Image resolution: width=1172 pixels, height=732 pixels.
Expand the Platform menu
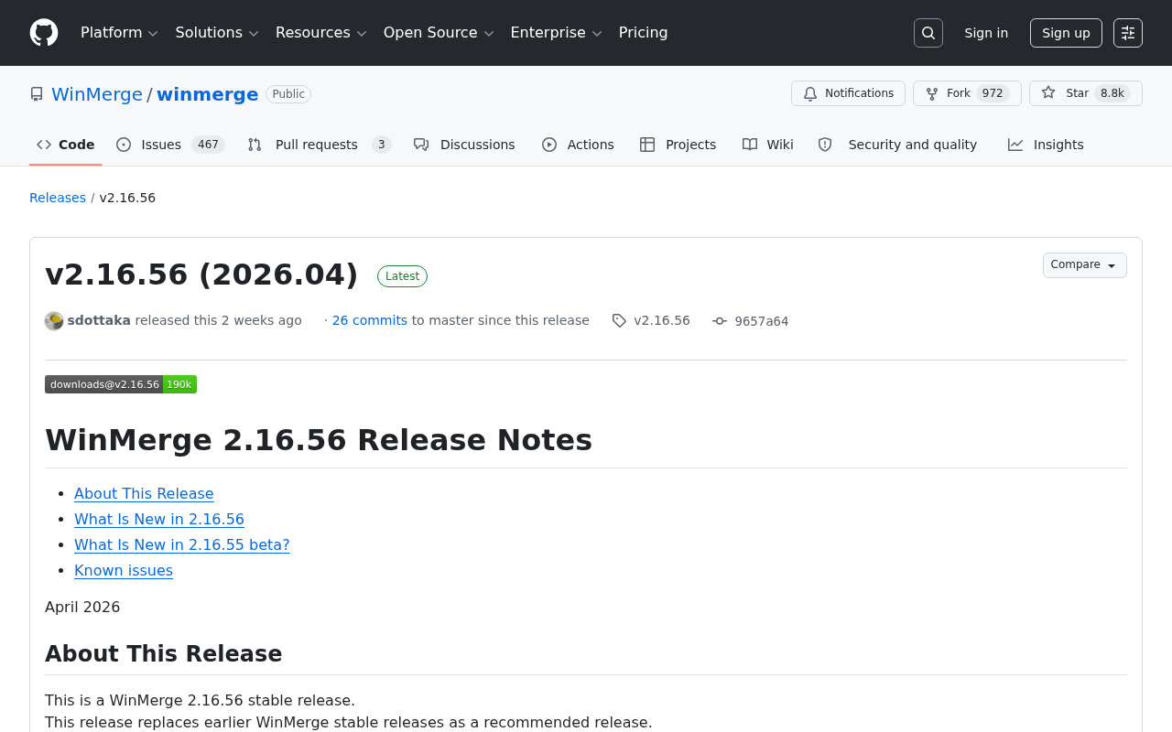pos(119,33)
